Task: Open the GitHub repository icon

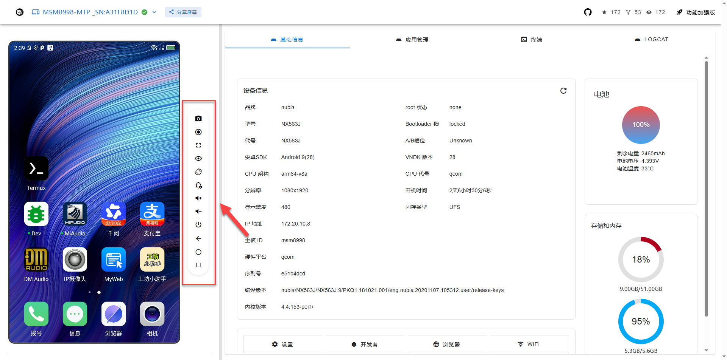Action: (588, 12)
